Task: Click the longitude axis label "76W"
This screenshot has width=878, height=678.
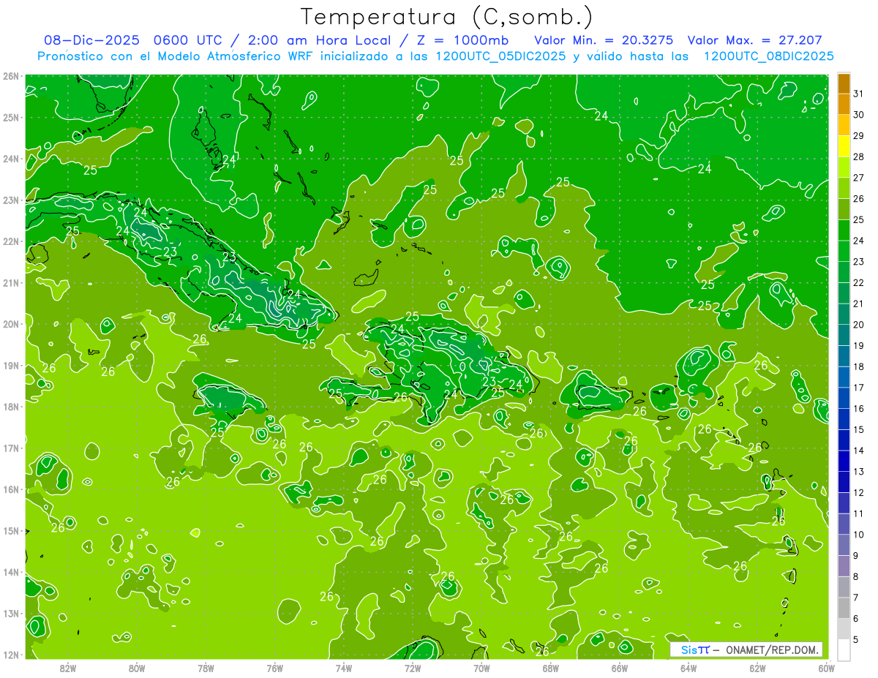Action: click(x=275, y=668)
